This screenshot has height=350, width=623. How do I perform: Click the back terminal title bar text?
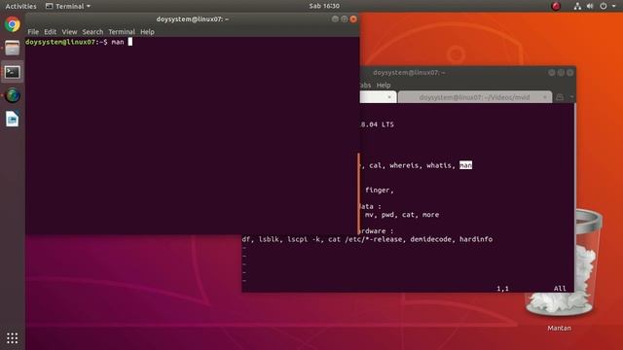coord(409,73)
